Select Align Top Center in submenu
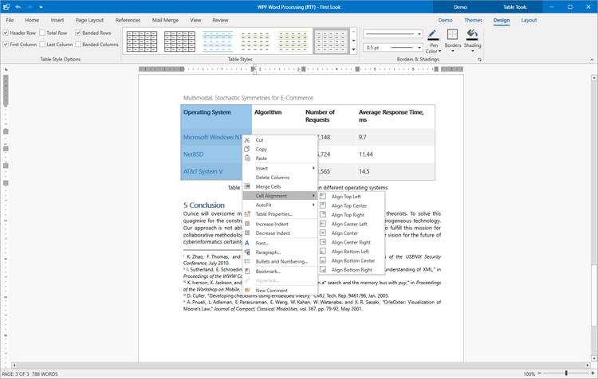This screenshot has width=598, height=379. click(x=349, y=205)
